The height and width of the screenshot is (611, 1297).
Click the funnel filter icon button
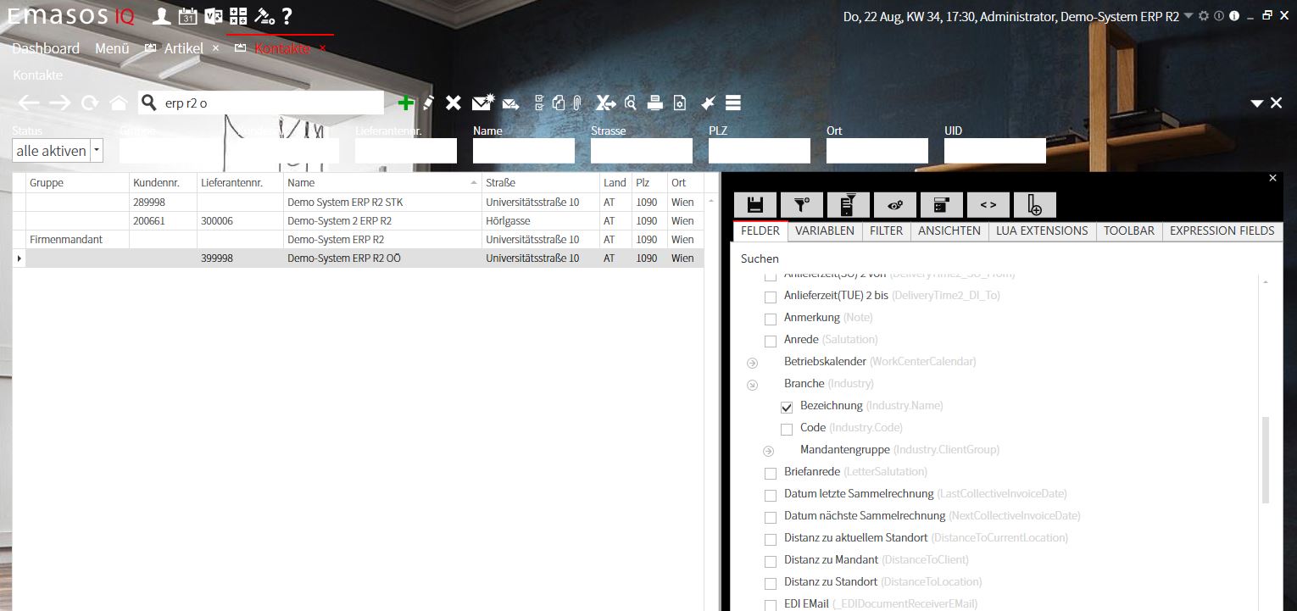click(802, 205)
